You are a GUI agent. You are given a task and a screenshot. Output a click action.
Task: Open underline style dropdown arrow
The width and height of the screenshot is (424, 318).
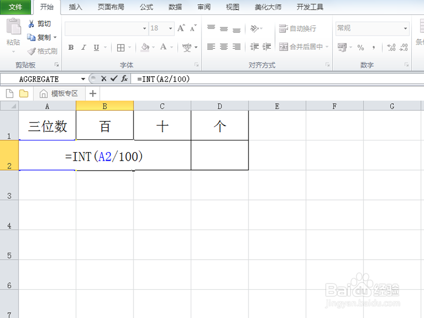pos(105,48)
